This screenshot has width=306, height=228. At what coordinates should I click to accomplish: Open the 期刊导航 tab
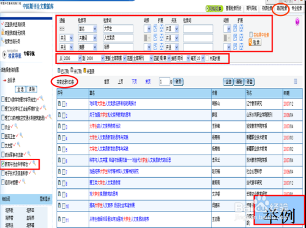click(252, 9)
